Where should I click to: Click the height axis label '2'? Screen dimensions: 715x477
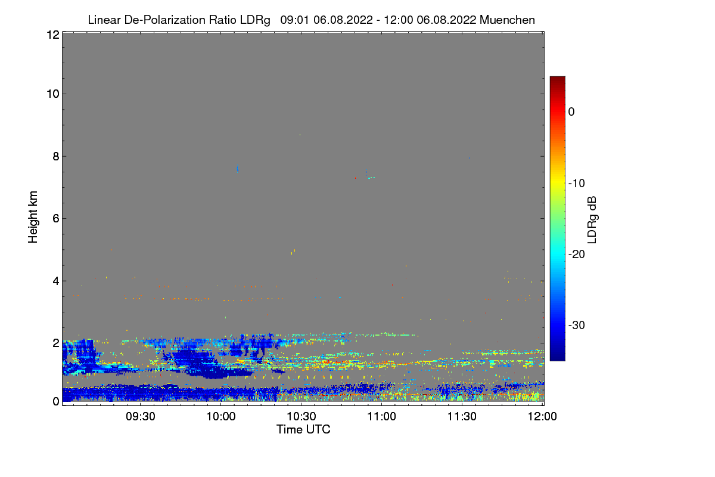55,343
